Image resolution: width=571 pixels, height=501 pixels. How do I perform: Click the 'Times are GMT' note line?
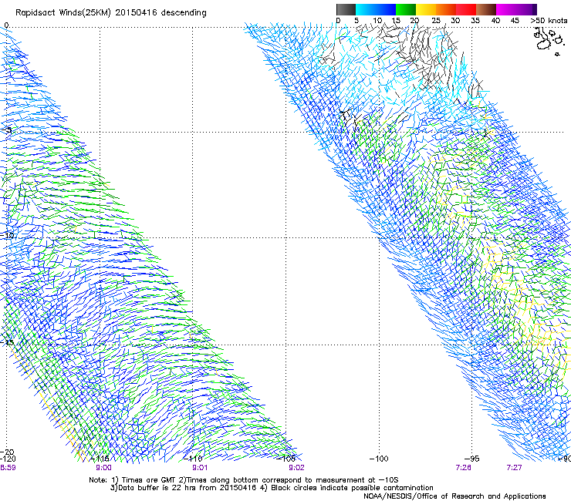click(244, 480)
